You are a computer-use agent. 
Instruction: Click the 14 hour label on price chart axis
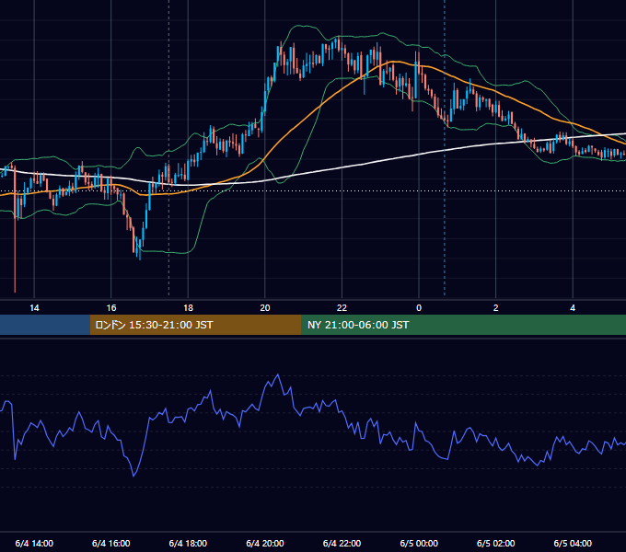(x=34, y=308)
